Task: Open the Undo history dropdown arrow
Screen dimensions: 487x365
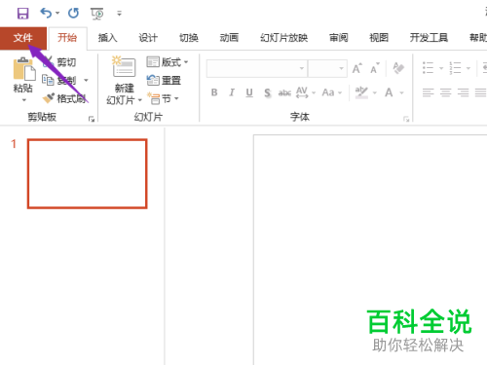Action: point(57,14)
